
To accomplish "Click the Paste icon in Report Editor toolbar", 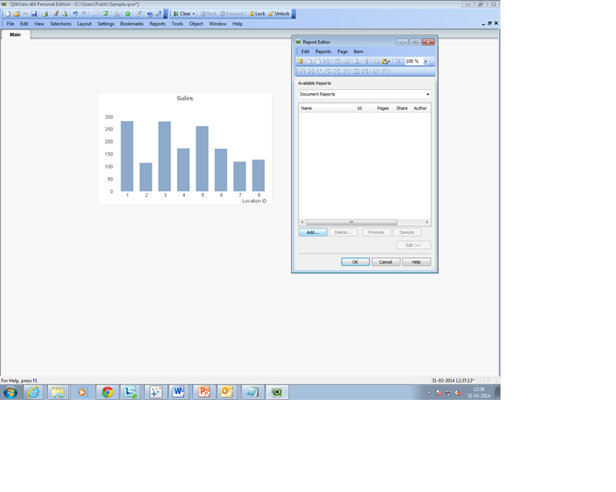I will [385, 61].
